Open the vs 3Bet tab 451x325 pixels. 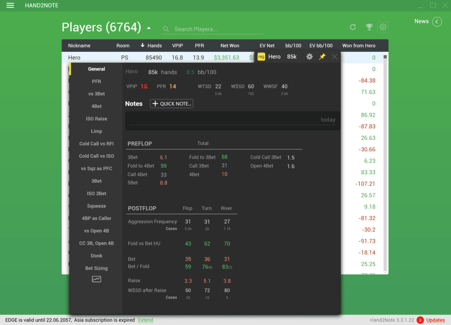coord(96,94)
